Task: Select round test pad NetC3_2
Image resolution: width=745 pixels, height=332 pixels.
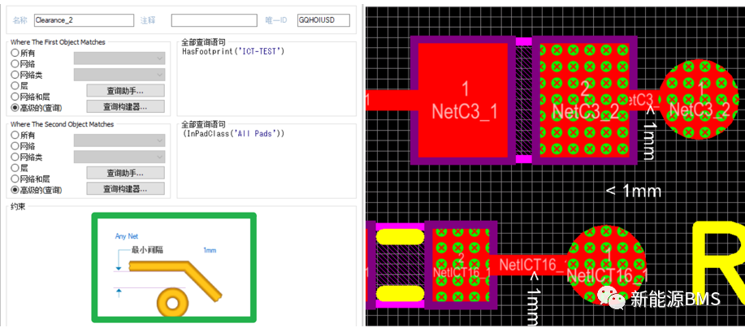Action: [x=700, y=99]
